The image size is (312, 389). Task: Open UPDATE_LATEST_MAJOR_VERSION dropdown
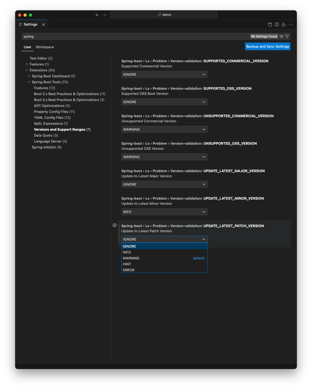(164, 184)
